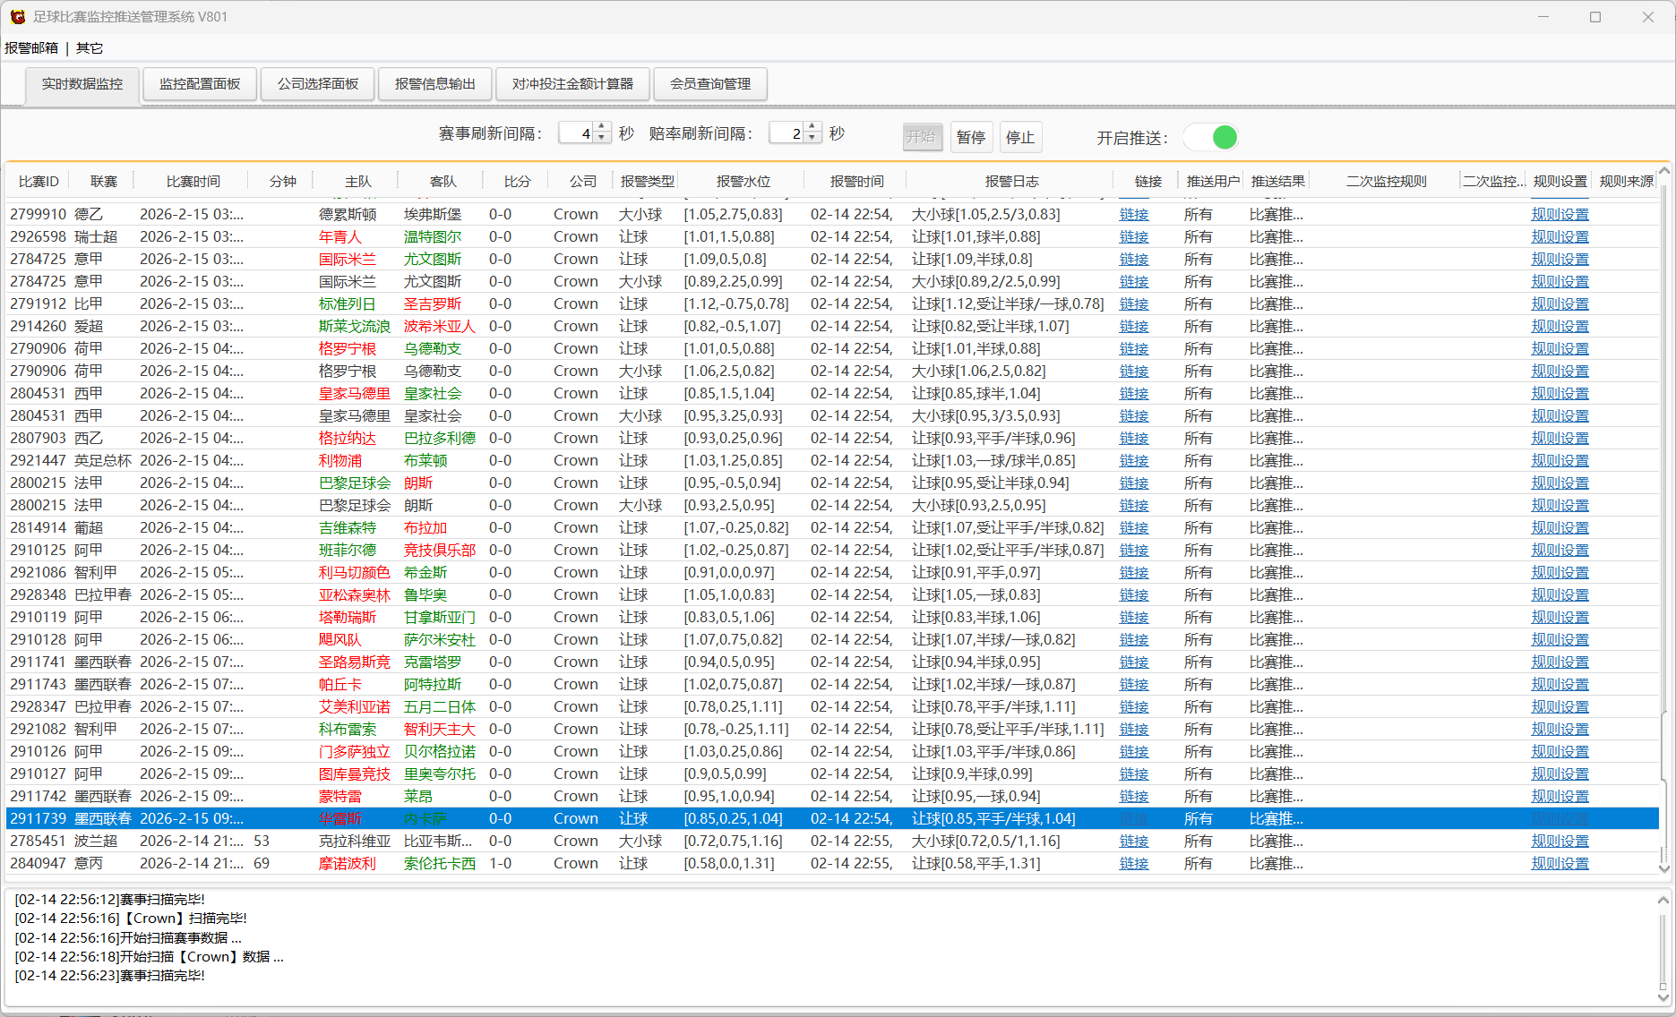Open 对冲投注金额计算器 tab
The height and width of the screenshot is (1017, 1676).
(x=572, y=84)
